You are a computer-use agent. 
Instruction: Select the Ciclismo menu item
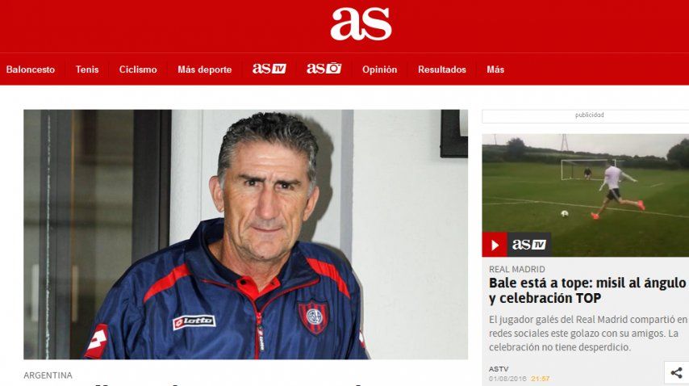coord(138,69)
